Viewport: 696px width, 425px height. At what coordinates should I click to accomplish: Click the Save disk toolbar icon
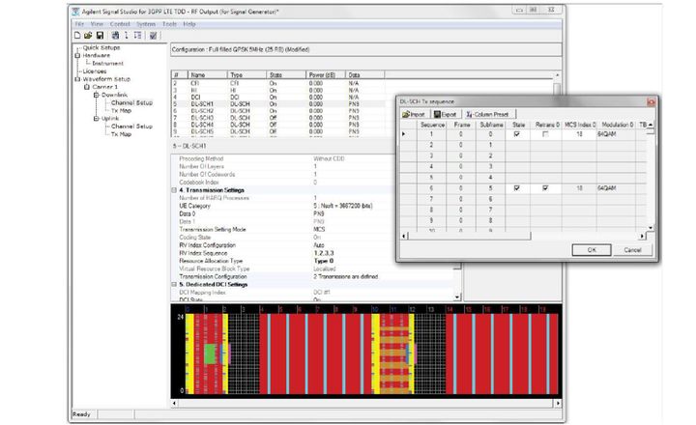click(99, 35)
